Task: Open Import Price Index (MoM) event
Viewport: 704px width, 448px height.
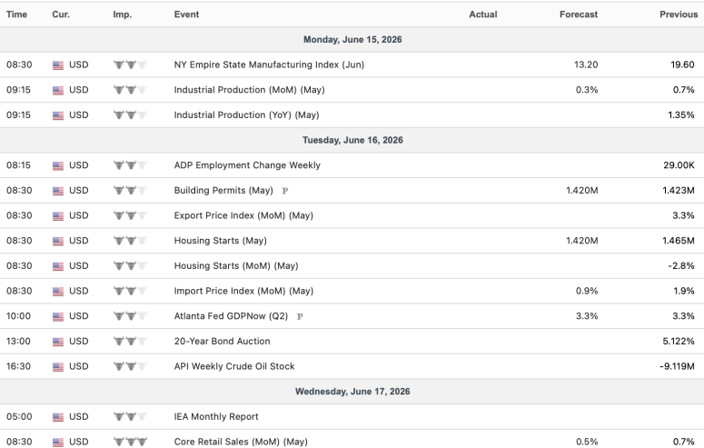Action: [243, 291]
